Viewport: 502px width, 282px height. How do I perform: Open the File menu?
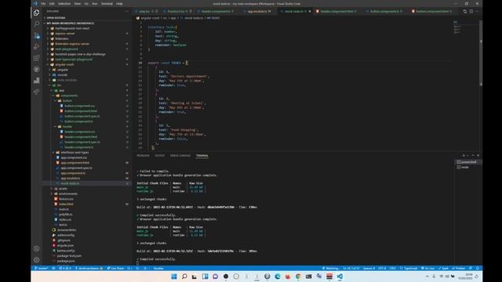point(43,4)
